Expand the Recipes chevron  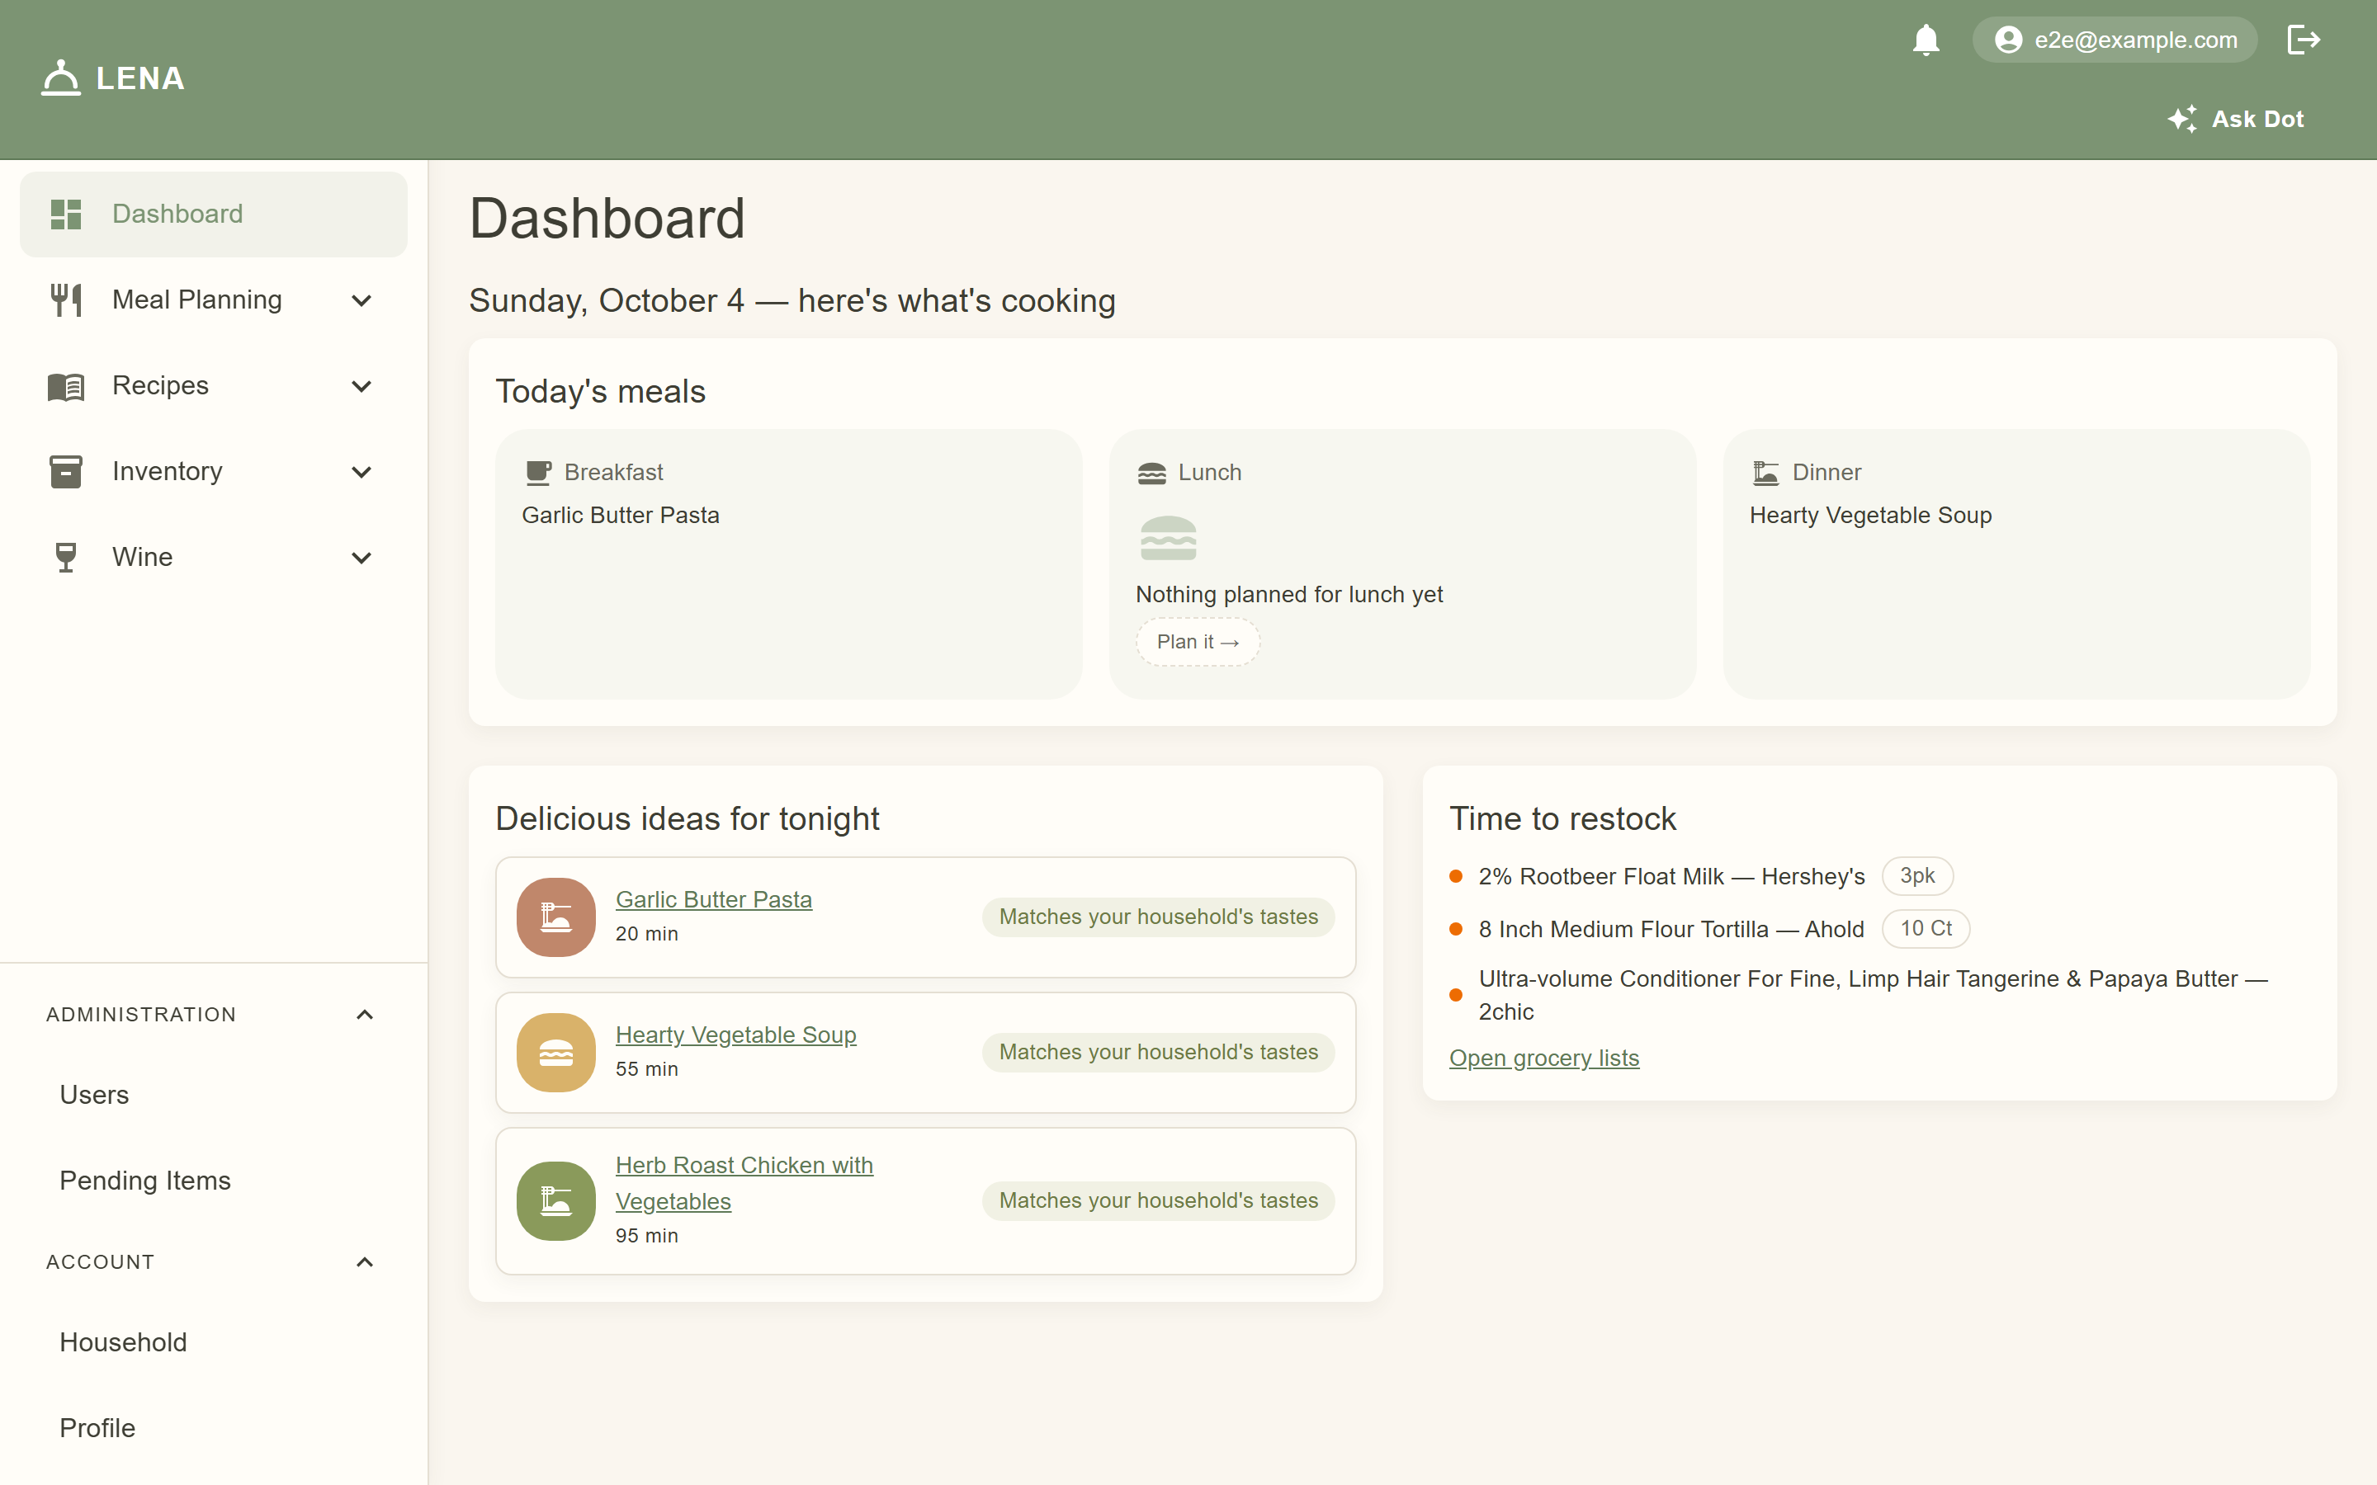362,386
